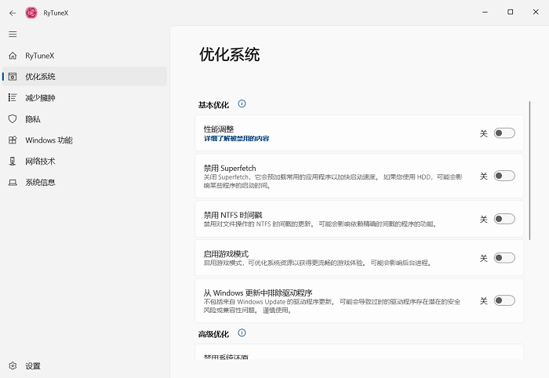Click the info icon beside 基本优化
Screen dimensions: 549x378
point(242,104)
